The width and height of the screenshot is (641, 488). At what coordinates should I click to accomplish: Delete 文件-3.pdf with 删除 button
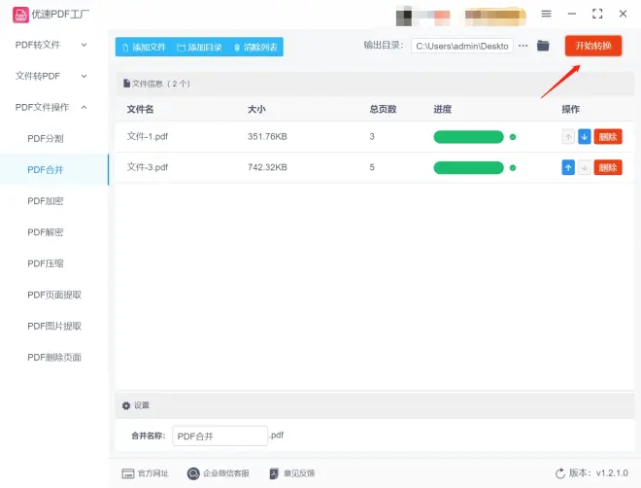point(608,167)
